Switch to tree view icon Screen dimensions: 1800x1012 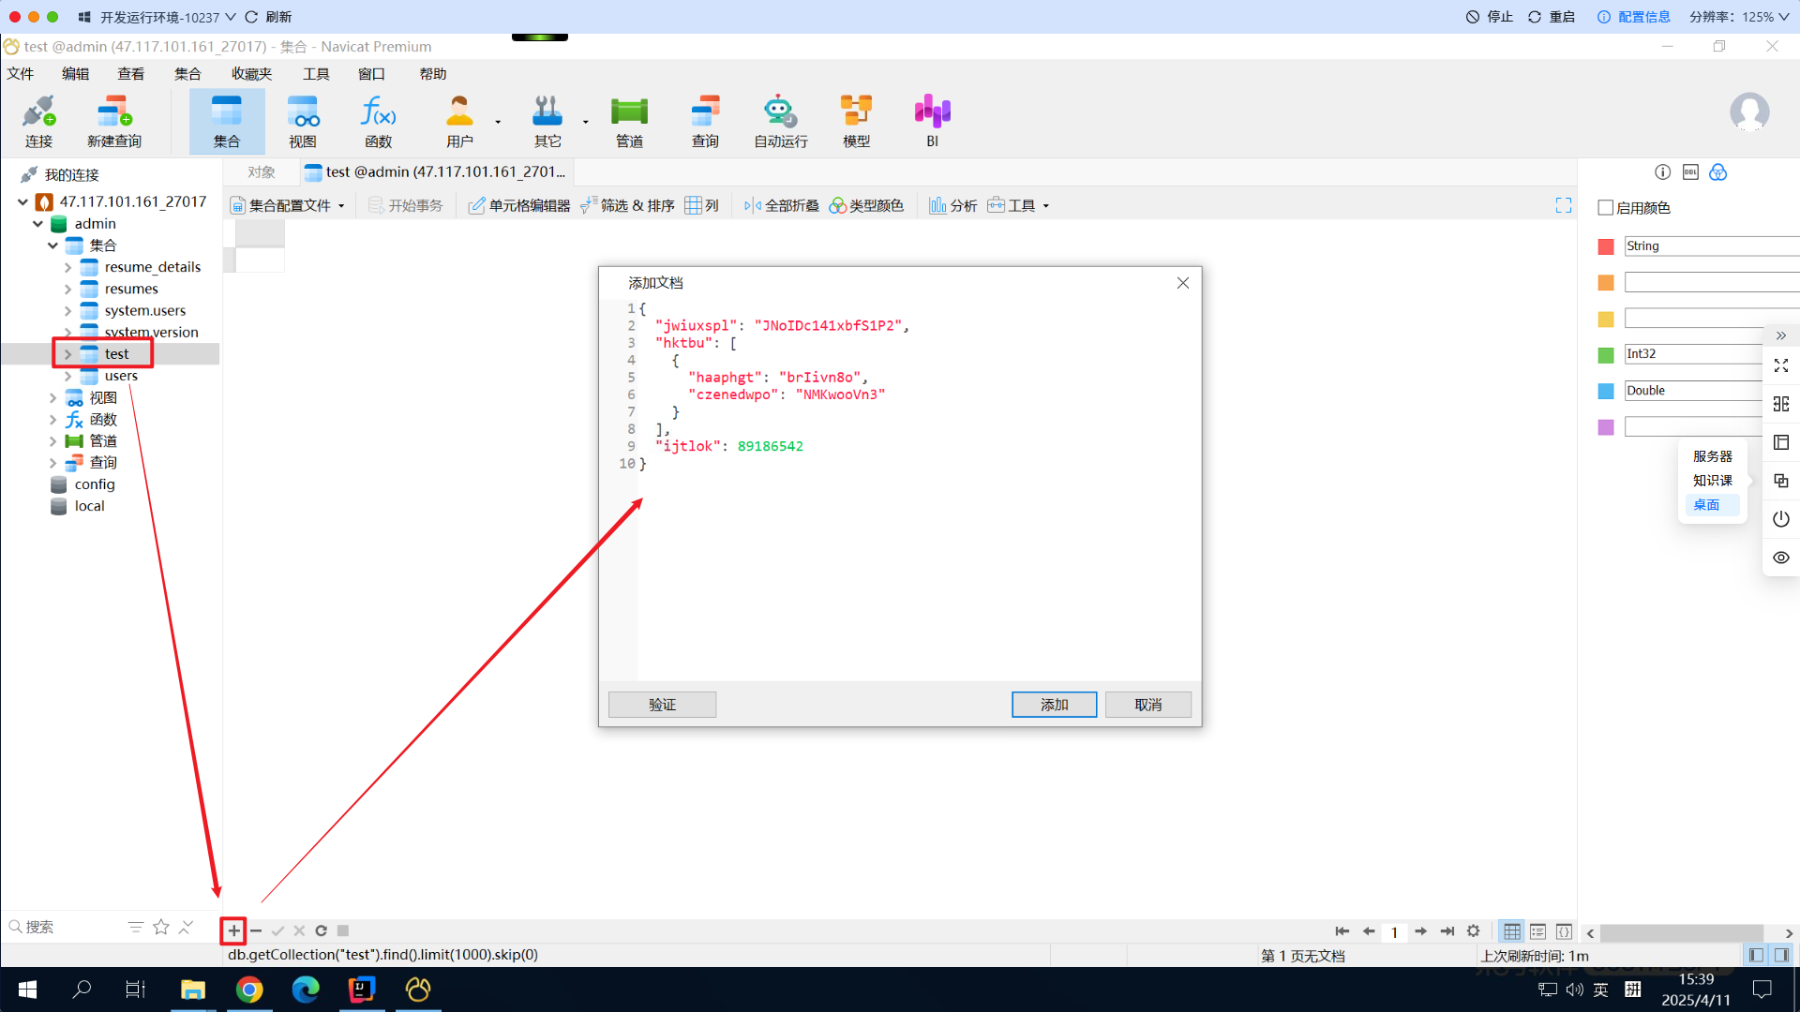point(1537,931)
